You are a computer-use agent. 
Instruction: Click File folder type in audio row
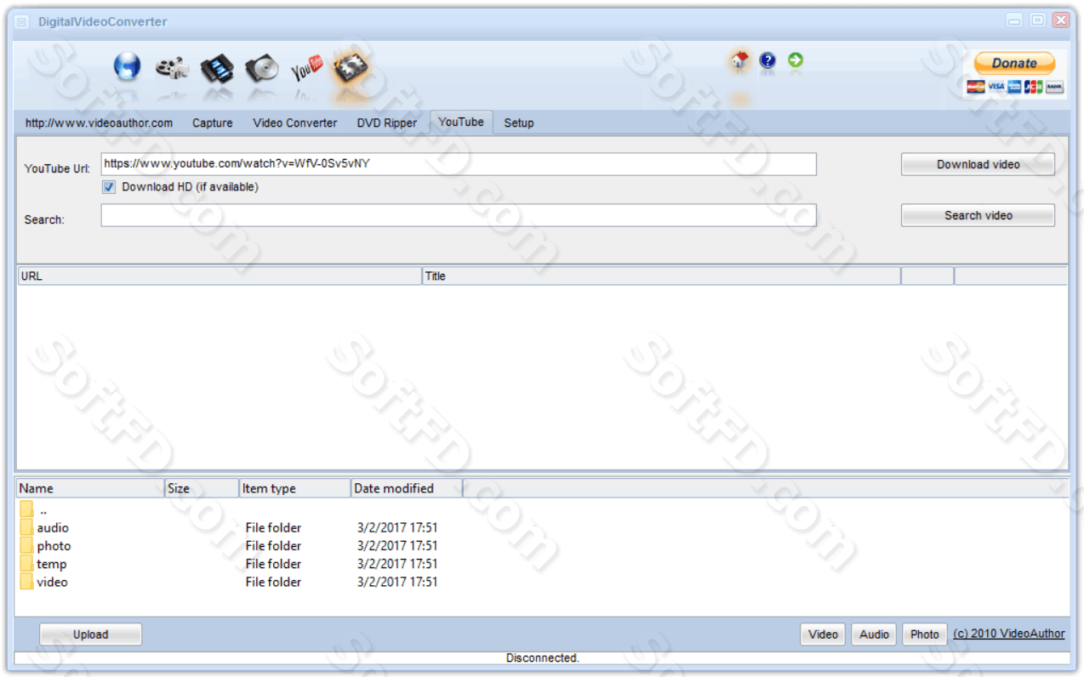[x=273, y=528]
